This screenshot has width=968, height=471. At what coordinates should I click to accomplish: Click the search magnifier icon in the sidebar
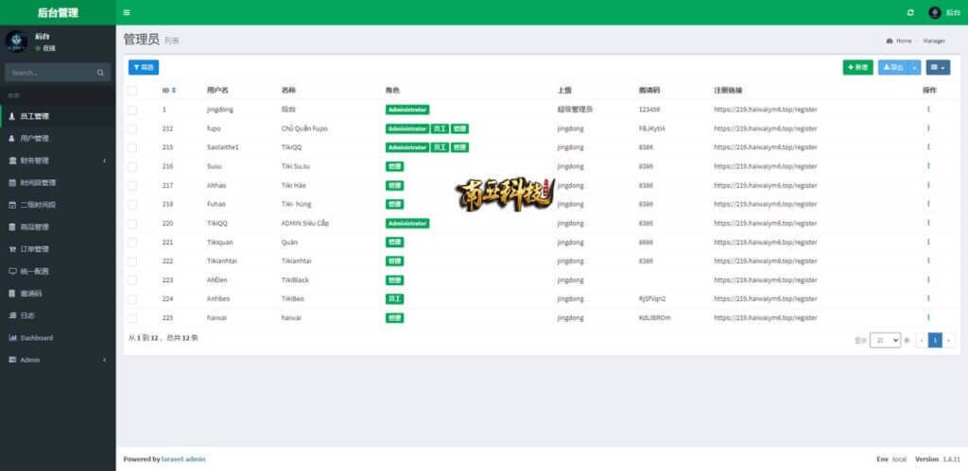101,73
